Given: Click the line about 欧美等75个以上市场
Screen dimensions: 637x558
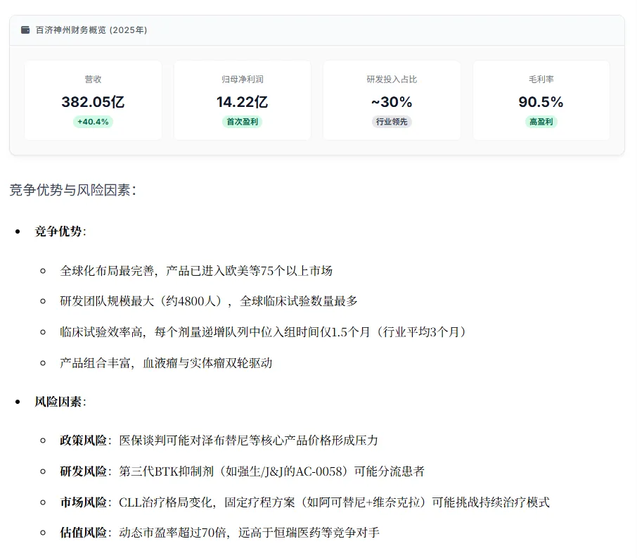Looking at the screenshot, I should pos(196,271).
